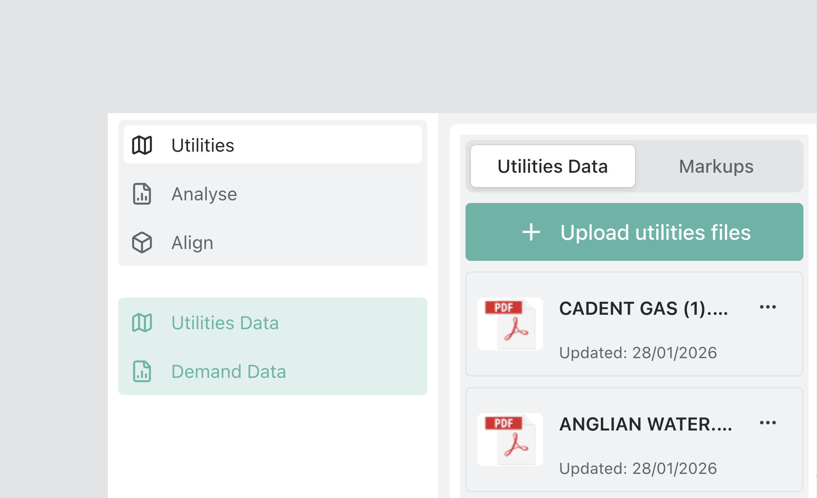
Task: Open the CADENT GAS three-dot options menu
Action: [767, 307]
